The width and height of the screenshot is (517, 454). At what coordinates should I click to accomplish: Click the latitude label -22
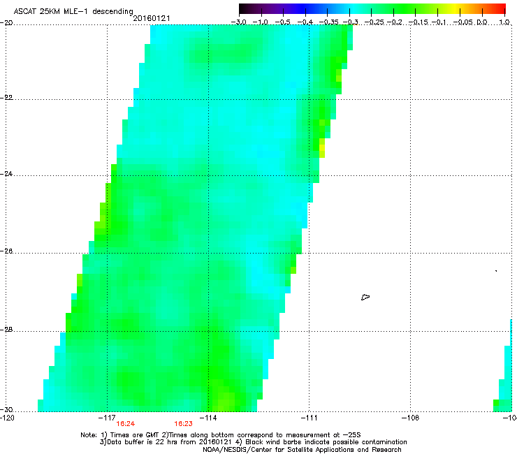click(6, 98)
